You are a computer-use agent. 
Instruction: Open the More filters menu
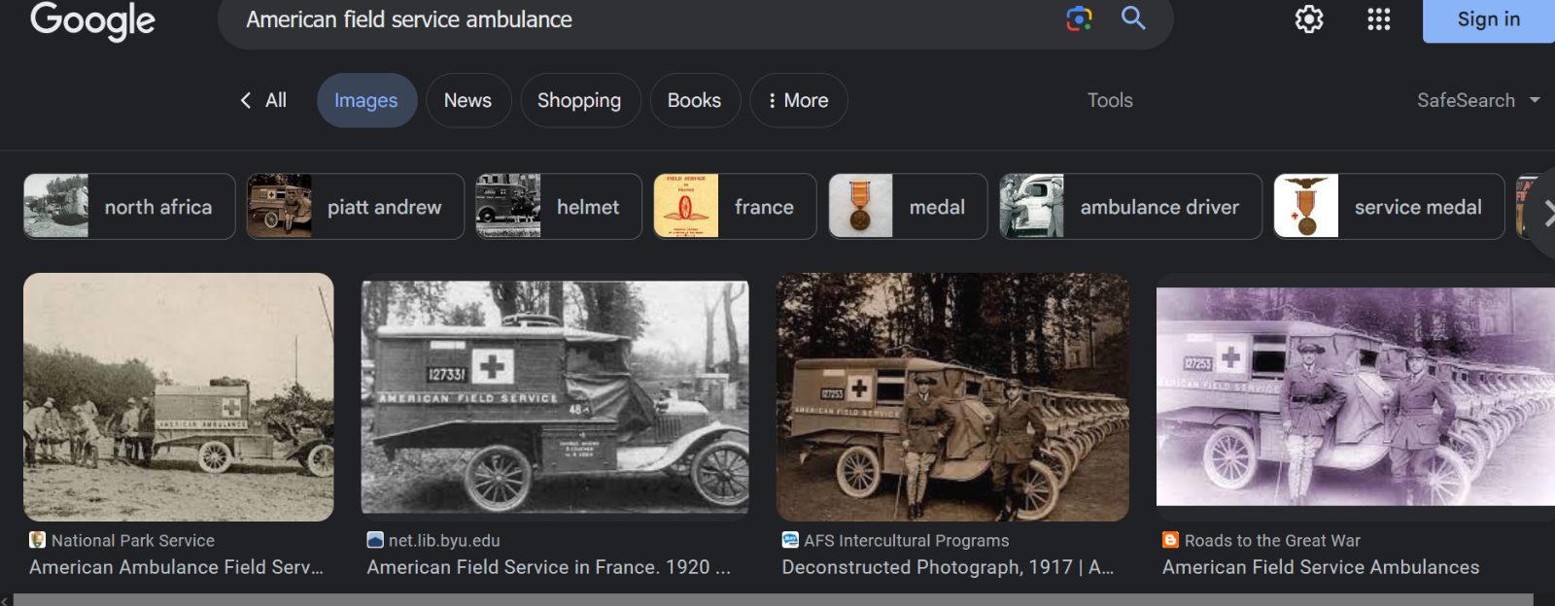[x=798, y=100]
